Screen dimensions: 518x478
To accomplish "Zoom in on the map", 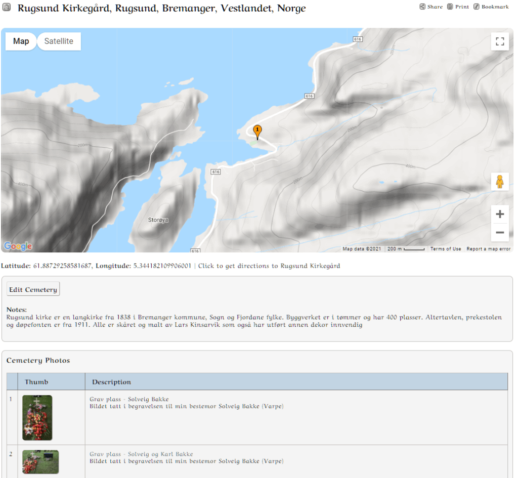I will (x=500, y=214).
